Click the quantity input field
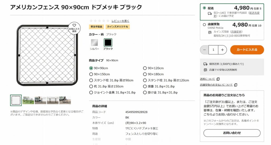271x145 pixels. click(213, 50)
